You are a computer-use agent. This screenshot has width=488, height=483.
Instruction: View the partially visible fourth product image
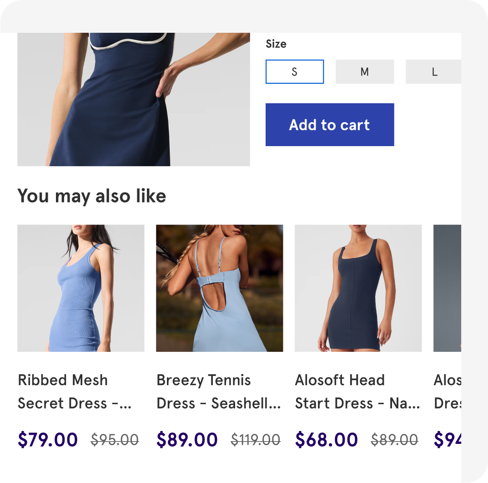(x=447, y=288)
